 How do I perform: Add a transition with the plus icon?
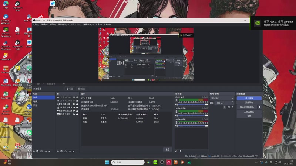click(x=225, y=107)
